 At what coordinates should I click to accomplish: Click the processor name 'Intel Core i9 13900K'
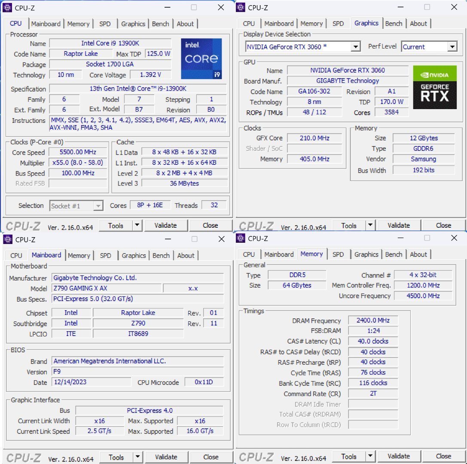point(110,43)
